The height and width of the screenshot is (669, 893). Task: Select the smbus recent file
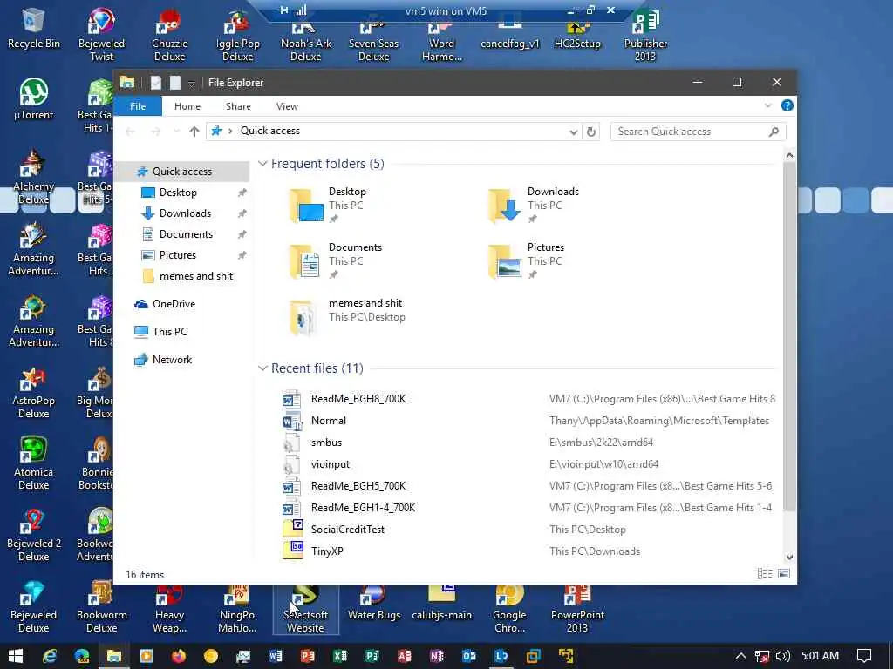coord(326,443)
